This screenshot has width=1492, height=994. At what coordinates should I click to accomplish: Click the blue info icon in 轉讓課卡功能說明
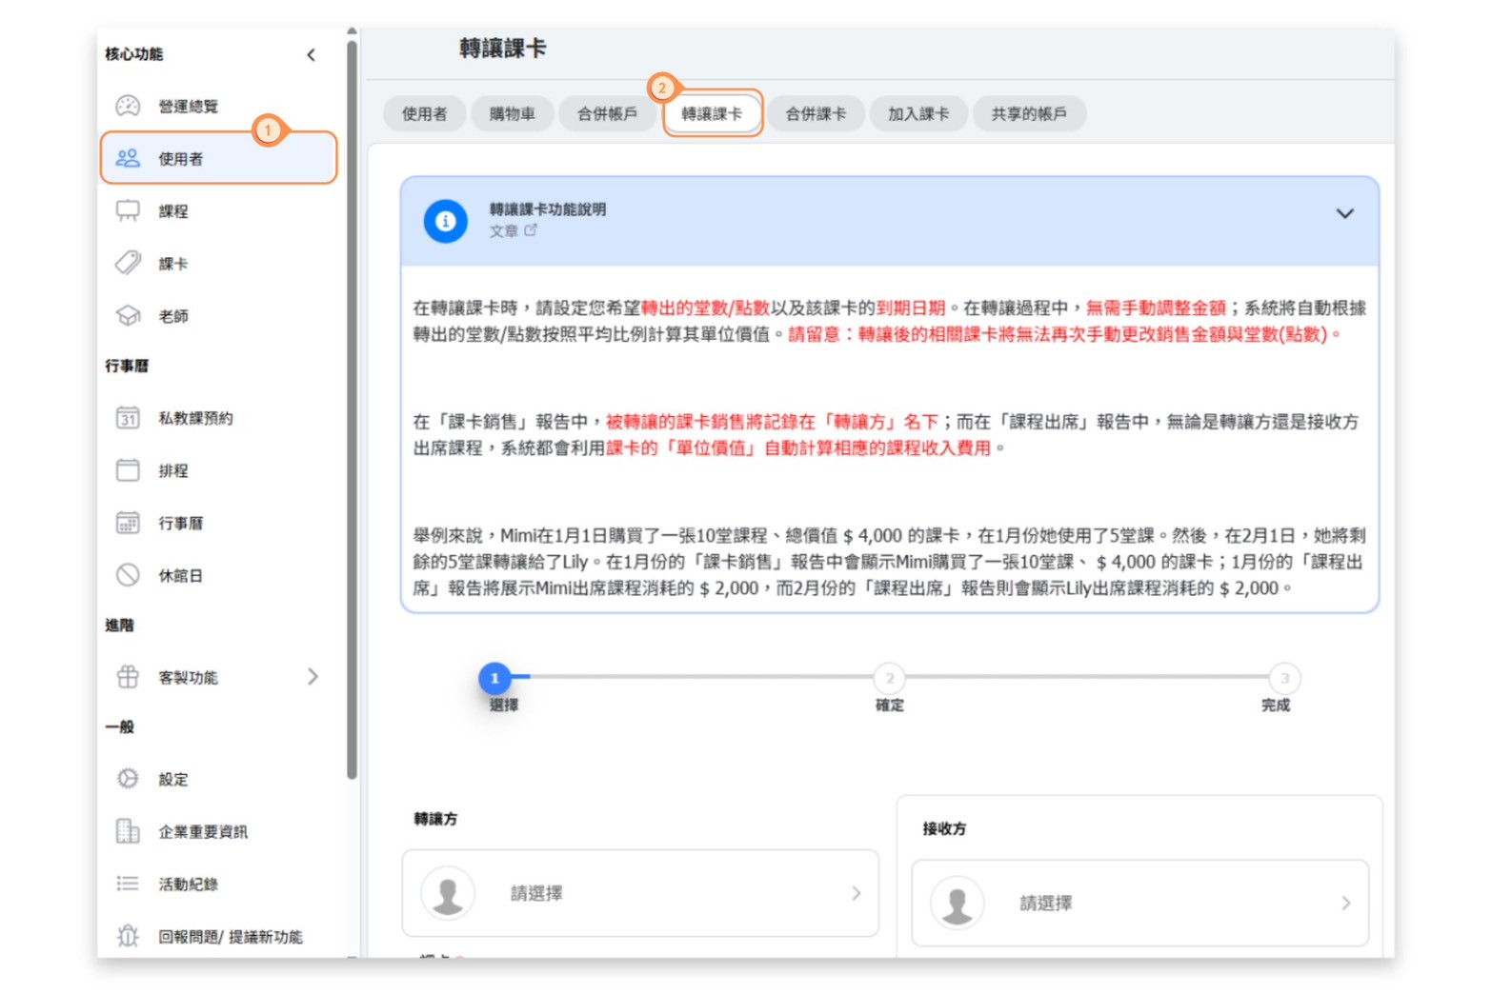click(x=445, y=221)
